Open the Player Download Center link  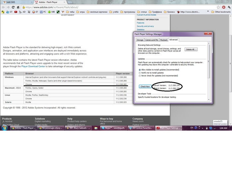[33, 66]
